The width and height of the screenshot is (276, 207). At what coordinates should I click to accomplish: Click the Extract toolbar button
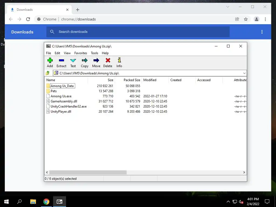pyautogui.click(x=61, y=63)
